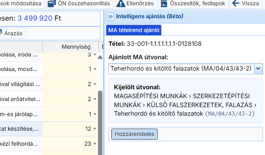Click quantity cell with value 23
265x155 pixels.
coord(70,144)
